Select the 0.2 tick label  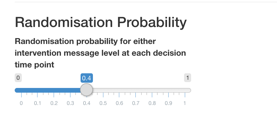(x=54, y=103)
